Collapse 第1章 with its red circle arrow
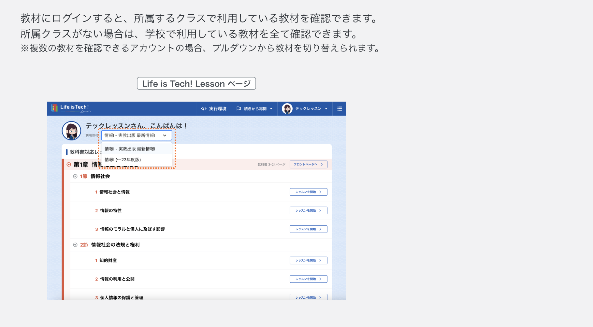593x327 pixels. click(x=69, y=164)
